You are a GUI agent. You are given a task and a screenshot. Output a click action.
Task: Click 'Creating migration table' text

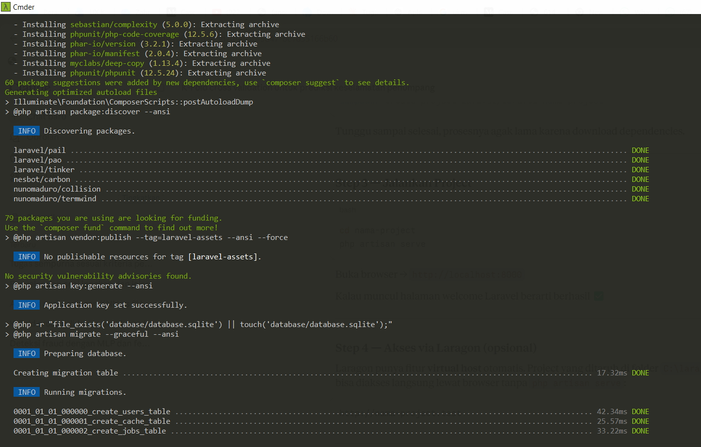pyautogui.click(x=66, y=373)
